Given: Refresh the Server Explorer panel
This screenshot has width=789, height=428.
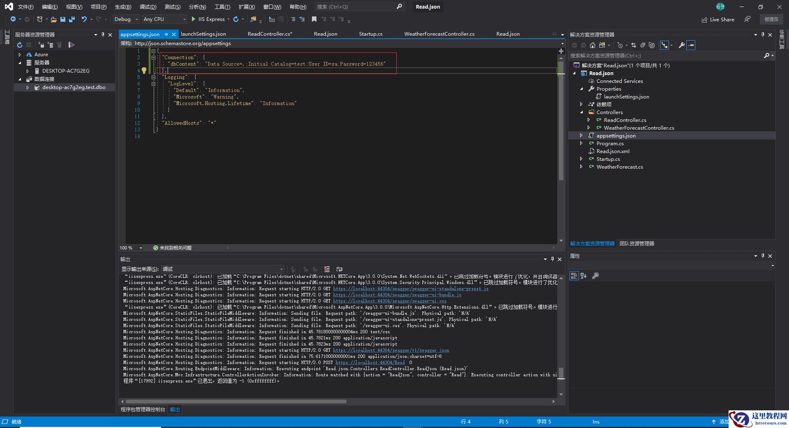Looking at the screenshot, I should pos(20,45).
